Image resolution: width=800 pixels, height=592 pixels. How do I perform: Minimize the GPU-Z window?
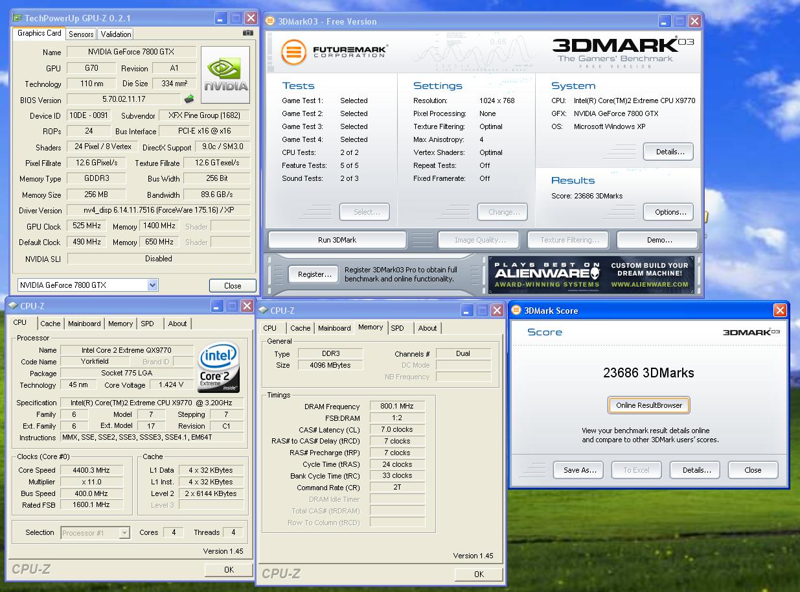point(220,18)
